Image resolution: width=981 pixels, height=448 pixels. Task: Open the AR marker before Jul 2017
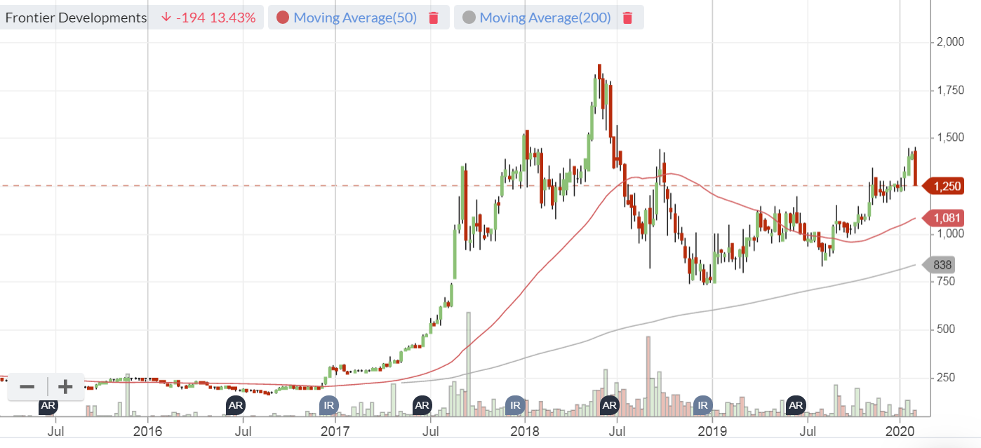click(x=422, y=405)
